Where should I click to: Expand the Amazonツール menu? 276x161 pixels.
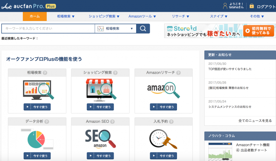point(142,17)
